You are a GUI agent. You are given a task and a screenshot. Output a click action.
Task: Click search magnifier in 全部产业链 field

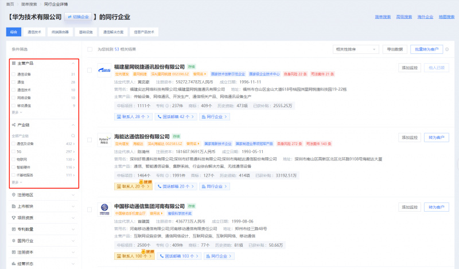73,136
